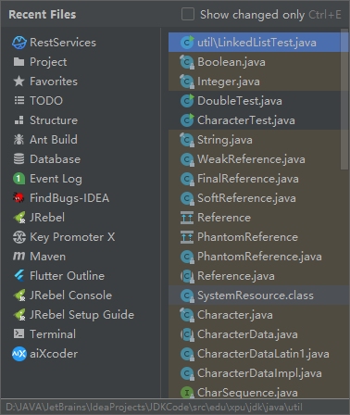Click the recent files list scrollbar

(344, 99)
